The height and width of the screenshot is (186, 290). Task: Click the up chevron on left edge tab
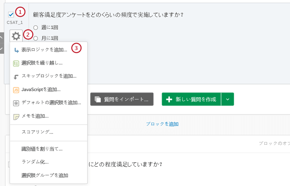(x=1, y=38)
